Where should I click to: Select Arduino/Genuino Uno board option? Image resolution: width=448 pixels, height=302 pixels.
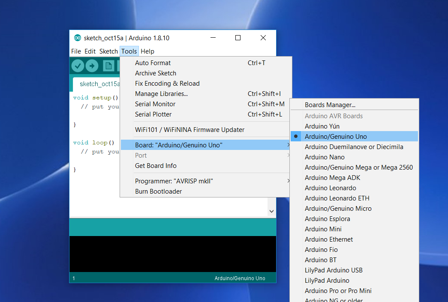coord(354,137)
